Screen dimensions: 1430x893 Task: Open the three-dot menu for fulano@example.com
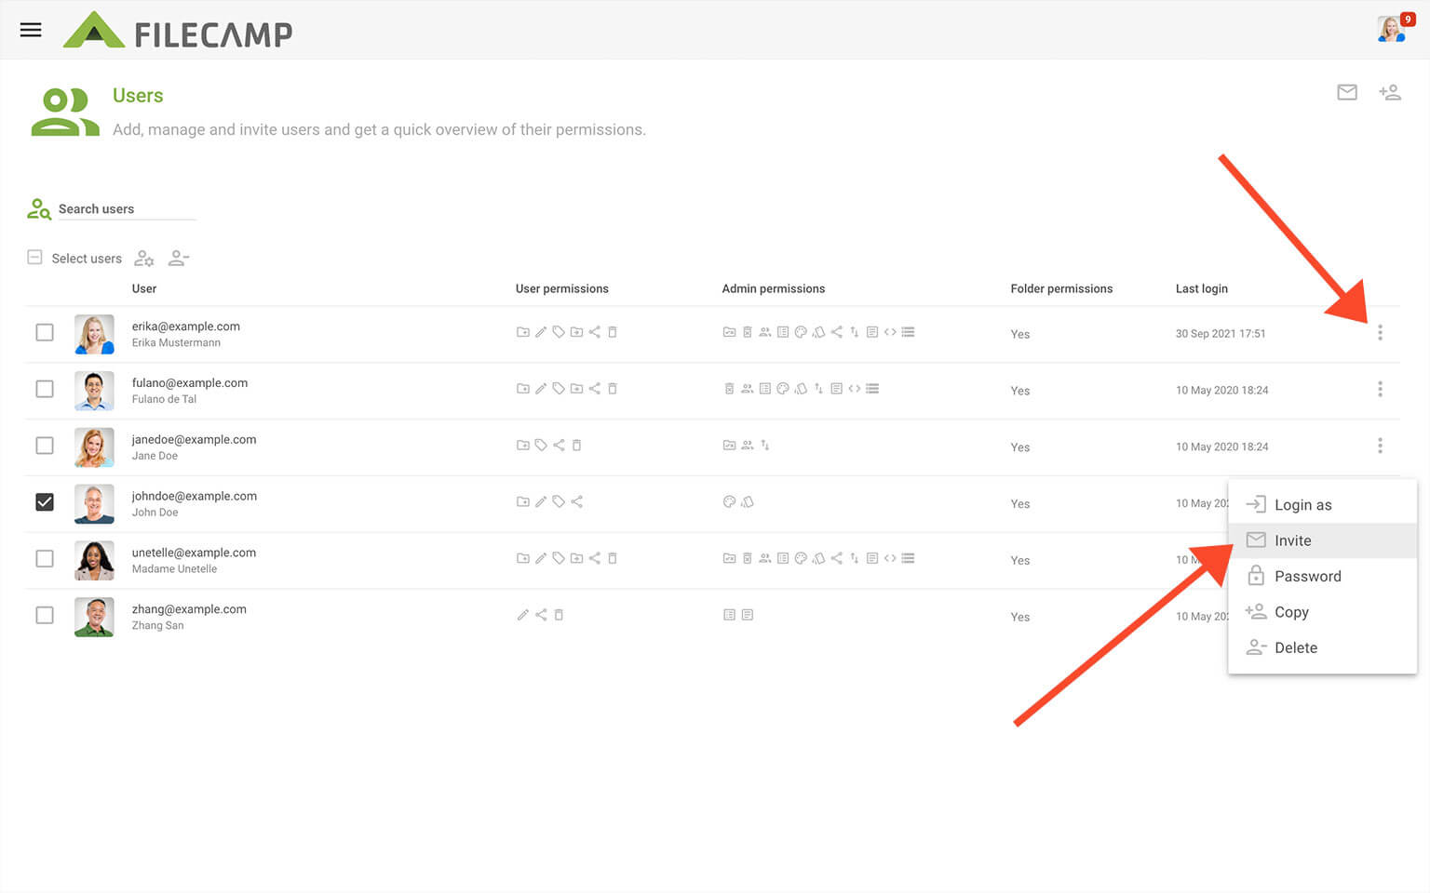pos(1380,390)
